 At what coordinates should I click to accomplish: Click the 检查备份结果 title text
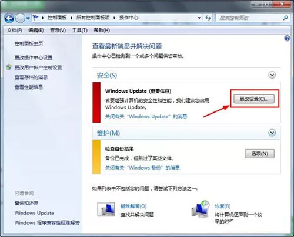119,149
